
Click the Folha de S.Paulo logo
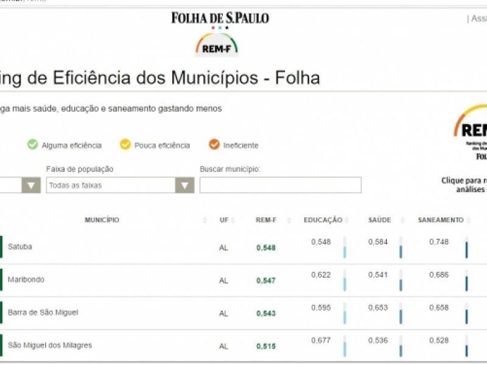(x=220, y=18)
